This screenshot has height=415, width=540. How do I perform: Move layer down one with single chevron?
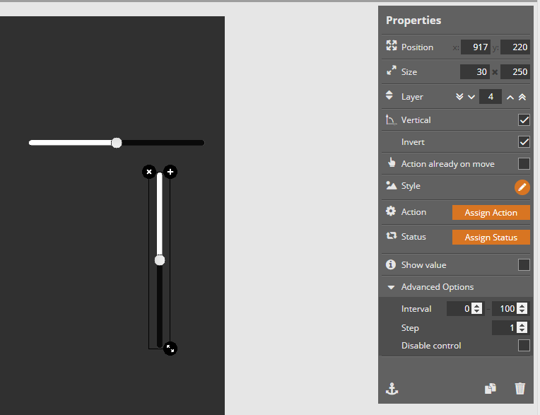pyautogui.click(x=471, y=97)
